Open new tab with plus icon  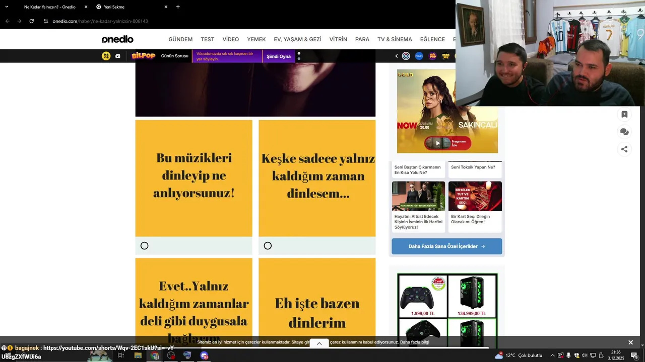click(x=178, y=7)
